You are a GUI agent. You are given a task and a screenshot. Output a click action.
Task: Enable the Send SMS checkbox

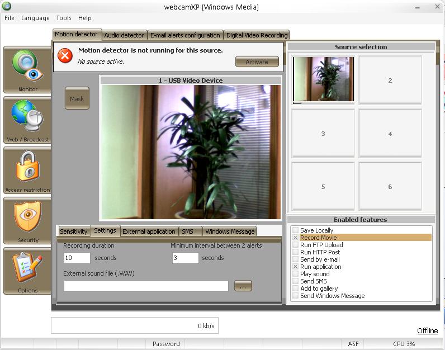click(295, 281)
